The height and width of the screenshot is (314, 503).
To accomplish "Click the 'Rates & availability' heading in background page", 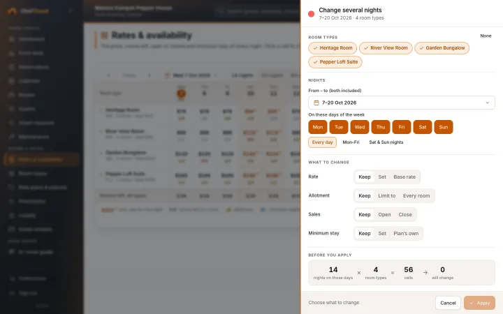I will 152,36.
